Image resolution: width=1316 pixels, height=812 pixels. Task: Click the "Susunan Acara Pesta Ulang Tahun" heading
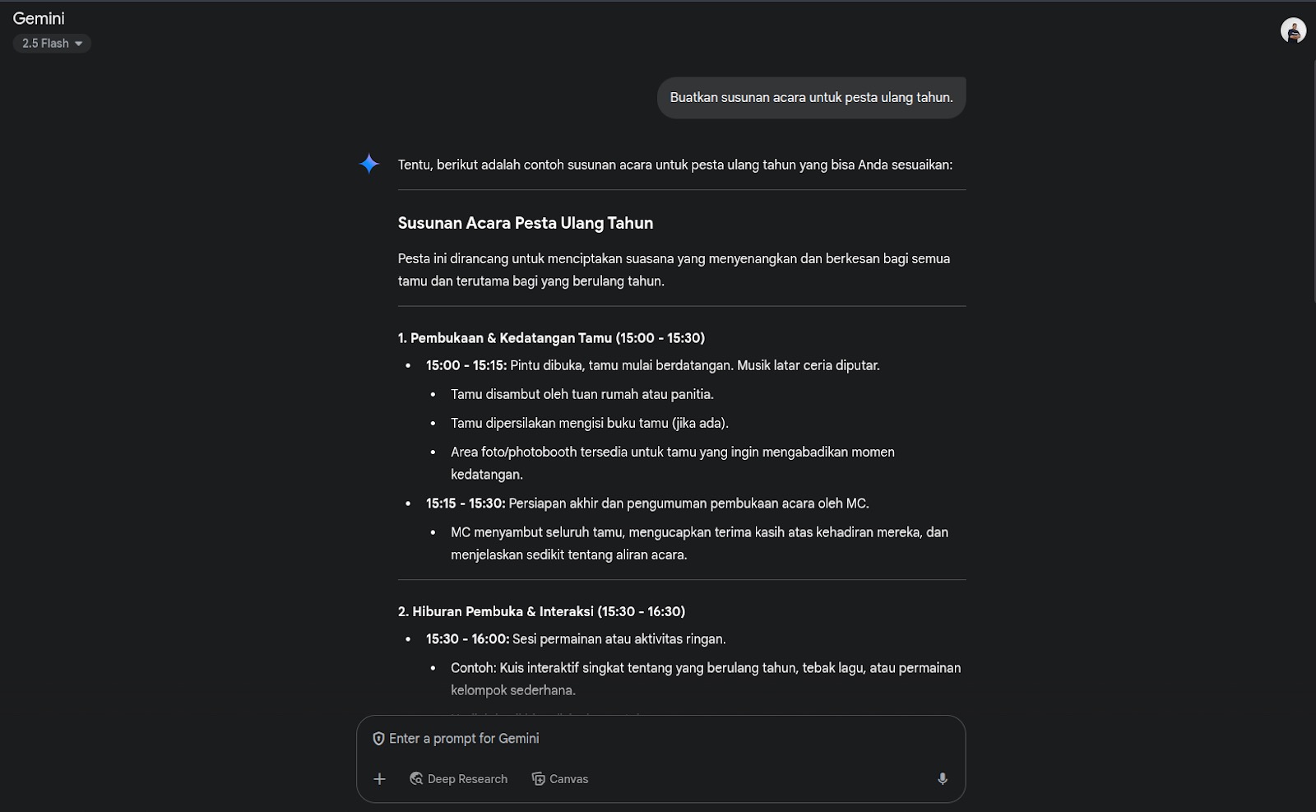[526, 223]
